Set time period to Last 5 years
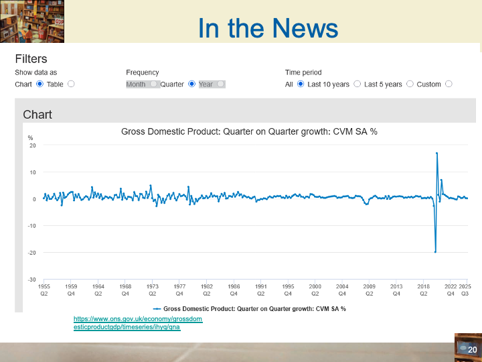Image resolution: width=482 pixels, height=362 pixels. 410,84
